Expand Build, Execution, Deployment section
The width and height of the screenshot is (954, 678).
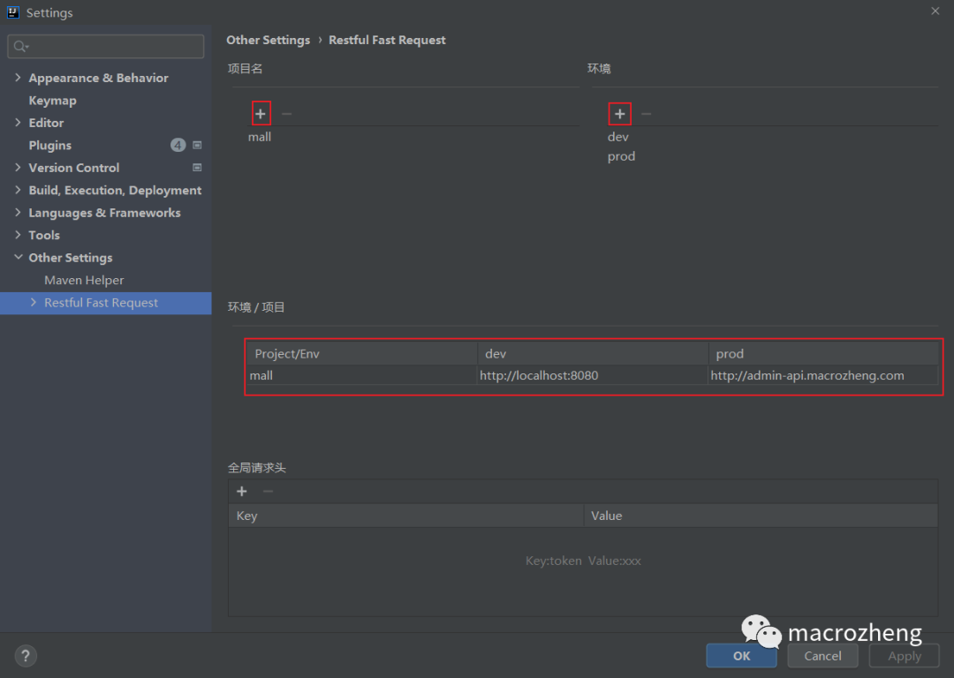point(18,190)
